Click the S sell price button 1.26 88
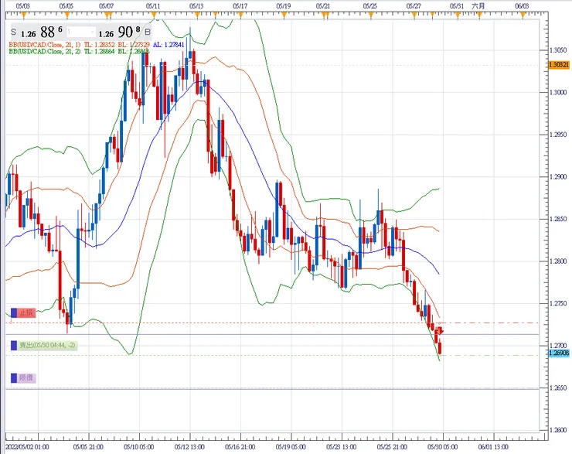572x454 pixels. coord(37,32)
